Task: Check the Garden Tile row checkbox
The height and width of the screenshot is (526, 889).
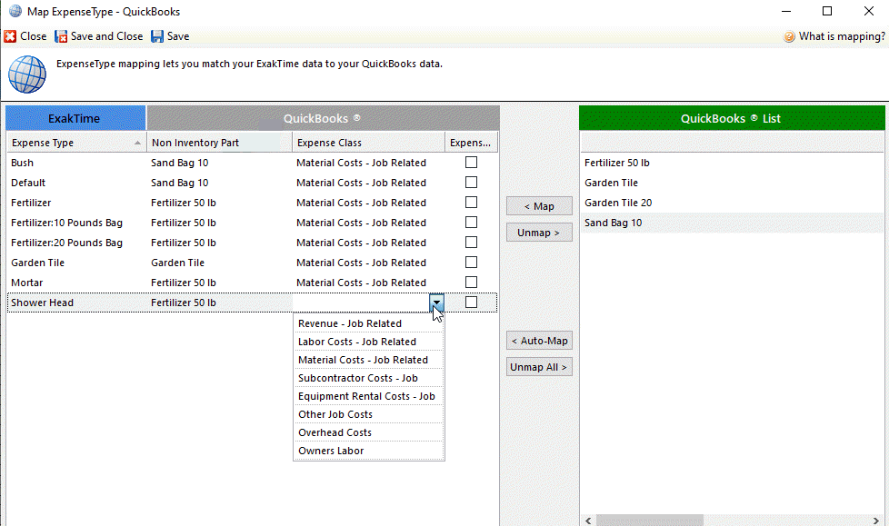Action: point(471,263)
